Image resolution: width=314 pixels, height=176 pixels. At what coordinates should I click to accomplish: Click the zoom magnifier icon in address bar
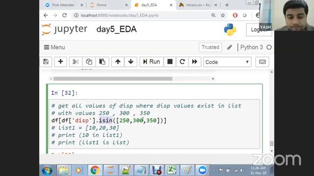click(x=213, y=15)
